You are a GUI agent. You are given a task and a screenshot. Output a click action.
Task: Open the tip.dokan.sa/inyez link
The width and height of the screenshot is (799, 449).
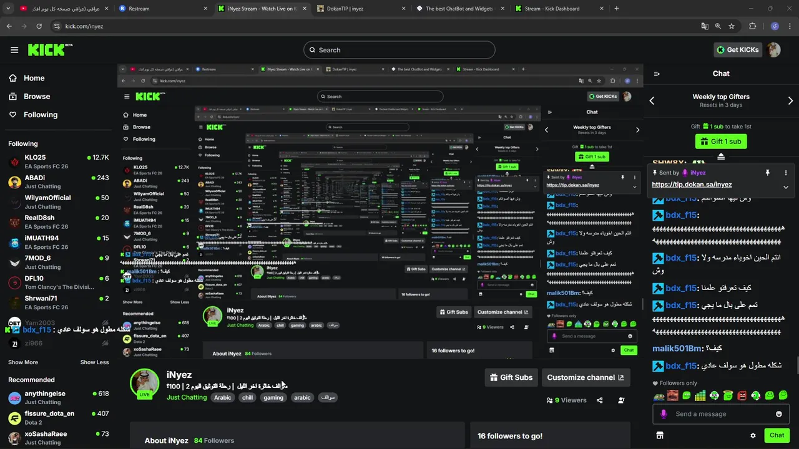coord(692,185)
